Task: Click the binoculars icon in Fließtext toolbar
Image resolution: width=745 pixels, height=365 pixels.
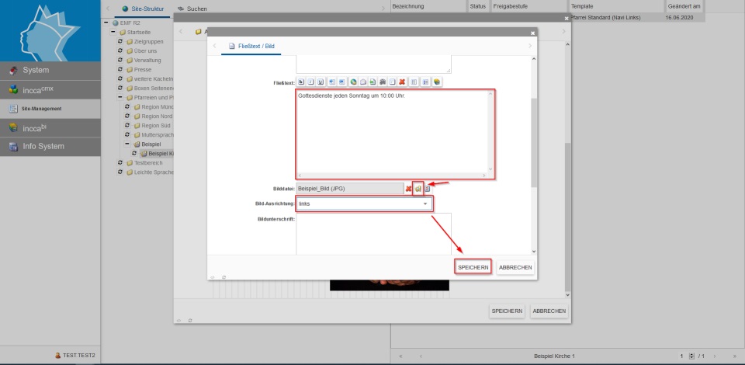Action: 383,82
